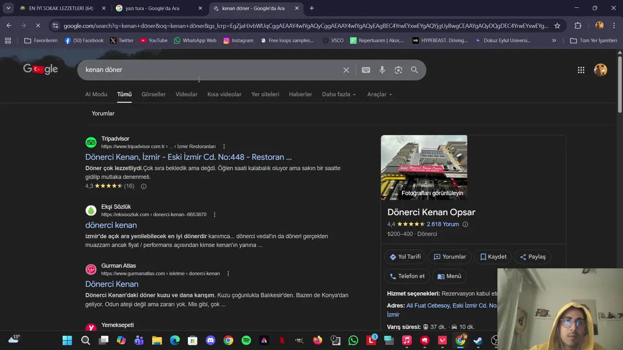623x350 pixels.
Task: Click the Paylaş button
Action: click(x=532, y=257)
